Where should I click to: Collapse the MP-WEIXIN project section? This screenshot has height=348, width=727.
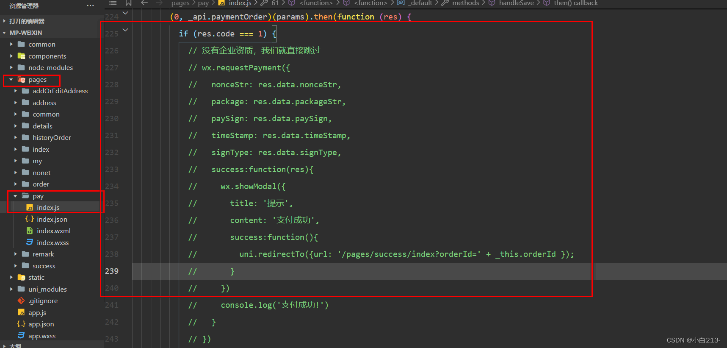4,33
